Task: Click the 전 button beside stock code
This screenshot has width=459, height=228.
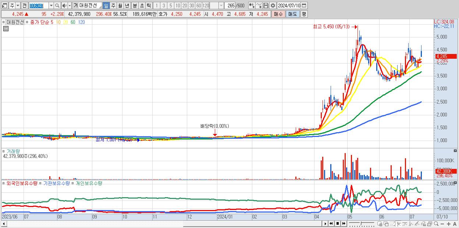Action: click(24, 6)
